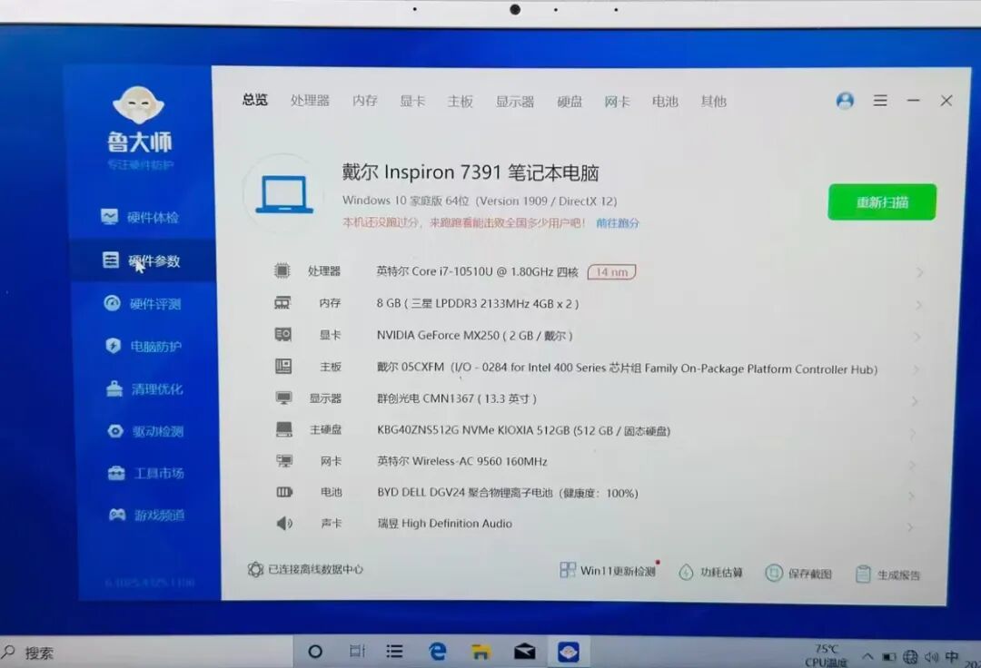Open 驱动检测 from the sidebar
981x668 pixels.
(145, 432)
